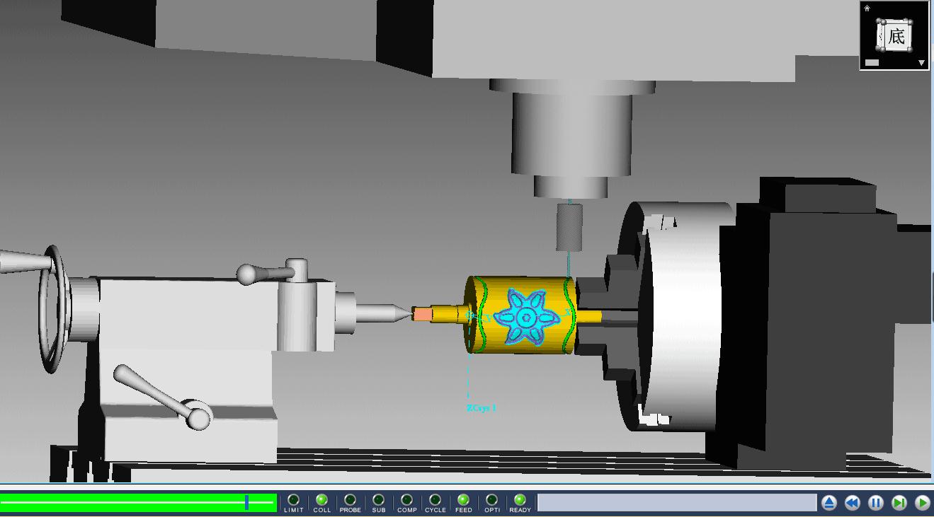Toggle the COLL collision indicator
The width and height of the screenshot is (934, 517).
pos(321,500)
